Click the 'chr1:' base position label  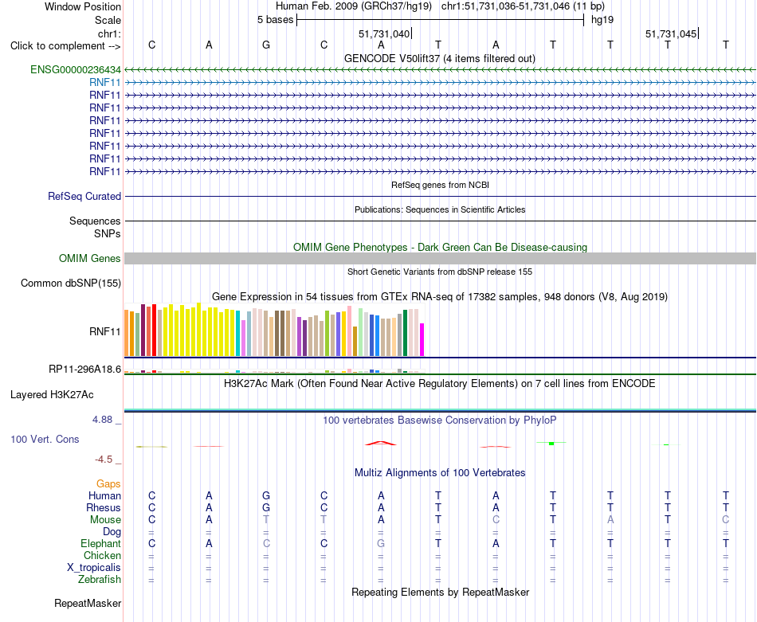pos(109,33)
